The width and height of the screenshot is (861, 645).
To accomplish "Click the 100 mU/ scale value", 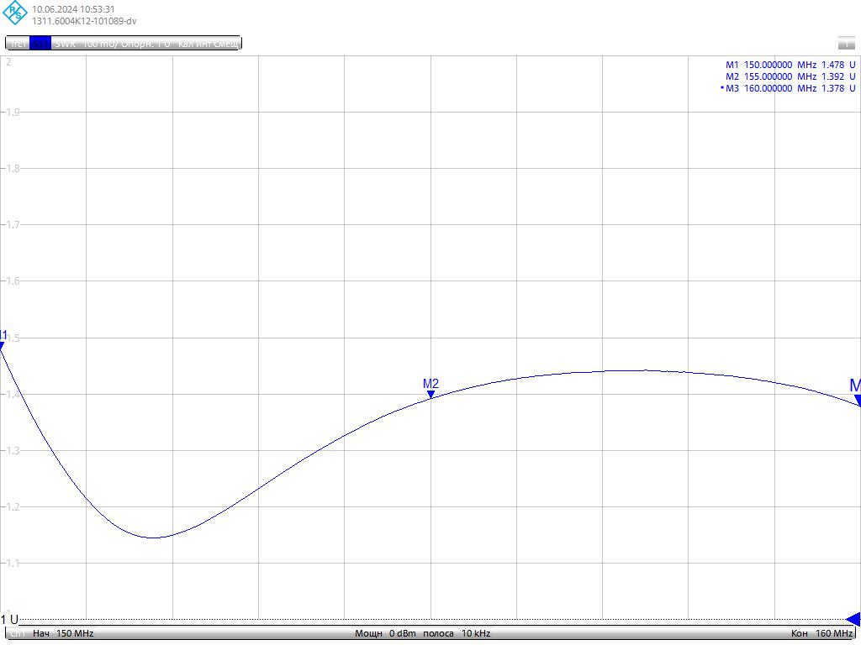I will pos(100,44).
